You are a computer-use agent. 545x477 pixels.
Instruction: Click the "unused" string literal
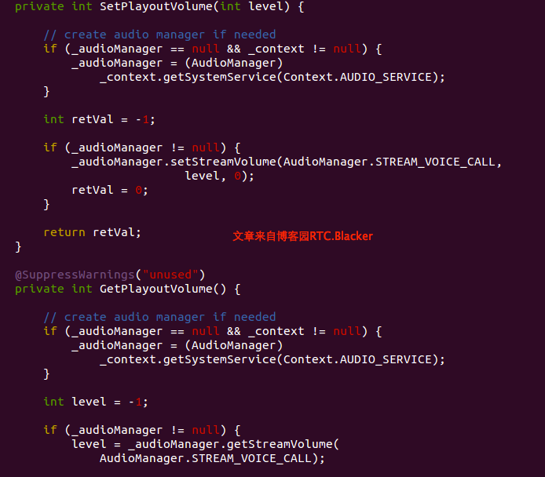click(x=170, y=275)
